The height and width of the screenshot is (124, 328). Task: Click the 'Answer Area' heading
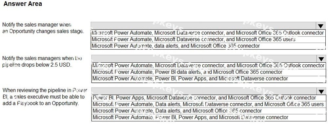click(x=23, y=4)
